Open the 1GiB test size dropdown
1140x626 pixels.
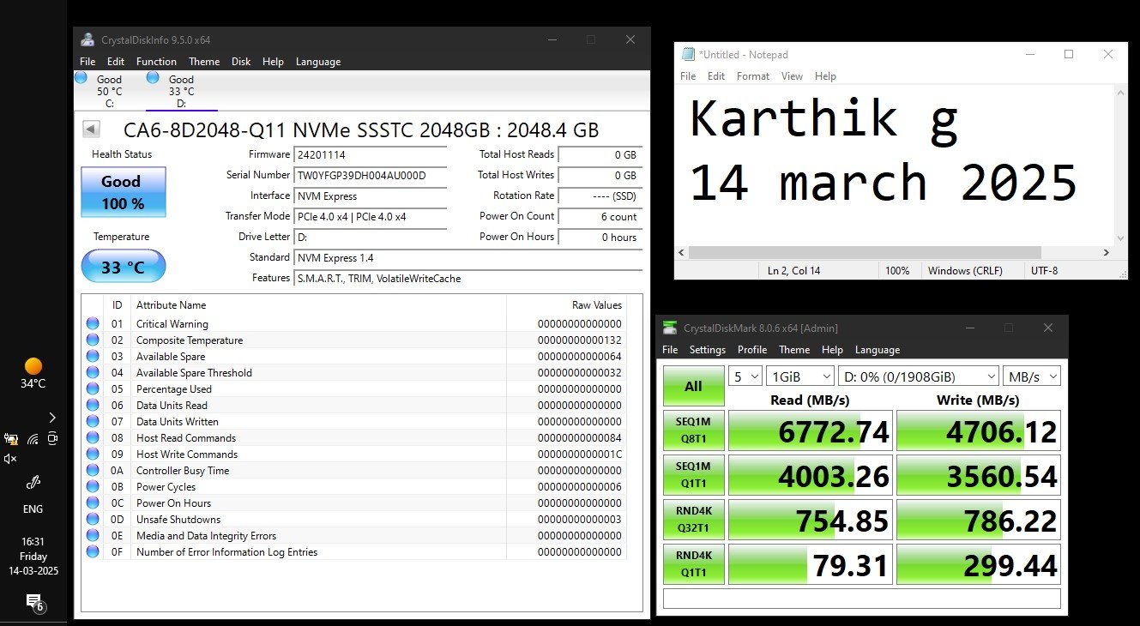799,376
